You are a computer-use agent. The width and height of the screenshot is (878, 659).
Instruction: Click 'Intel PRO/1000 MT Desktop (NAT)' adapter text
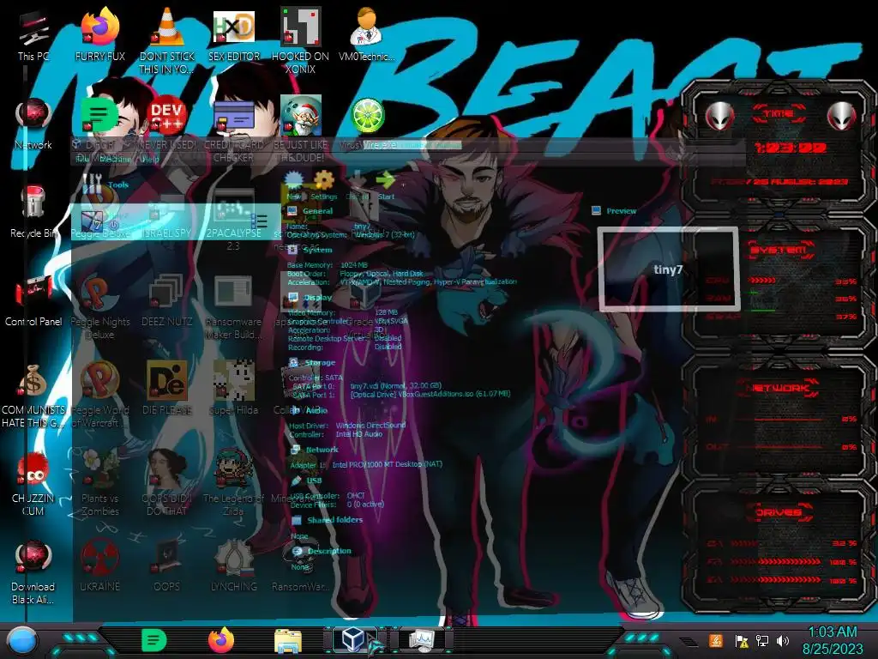point(387,464)
